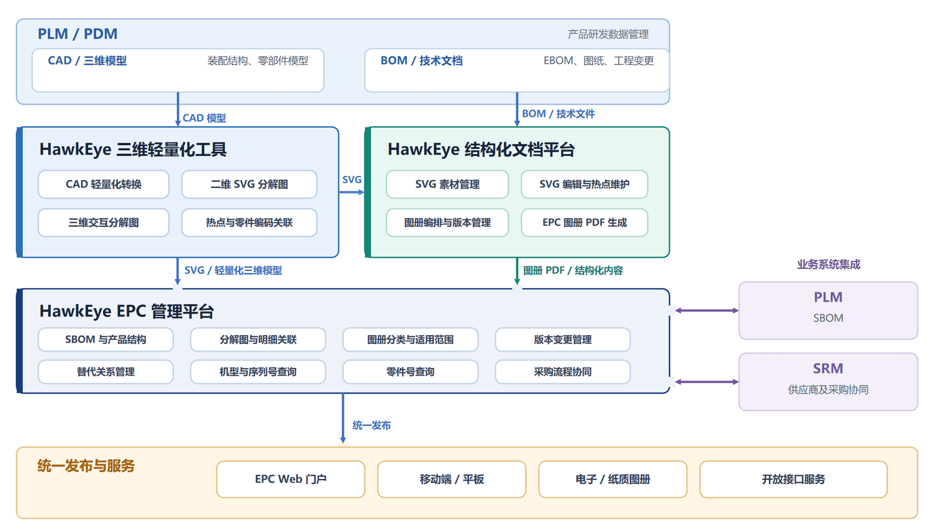The height and width of the screenshot is (530, 938).
Task: Click 机型与序列号查询 box
Action: coord(258,372)
